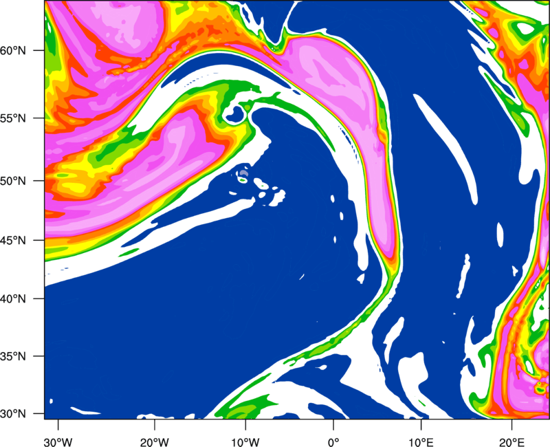Click the 20°E longitude label
The width and height of the screenshot is (550, 447).
(511, 442)
